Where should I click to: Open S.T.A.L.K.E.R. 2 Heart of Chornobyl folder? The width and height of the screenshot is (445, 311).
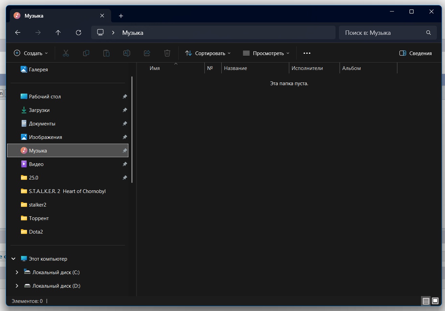(68, 191)
